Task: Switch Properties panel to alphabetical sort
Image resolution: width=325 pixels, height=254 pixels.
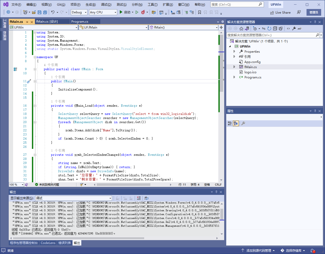Action: [x=236, y=124]
